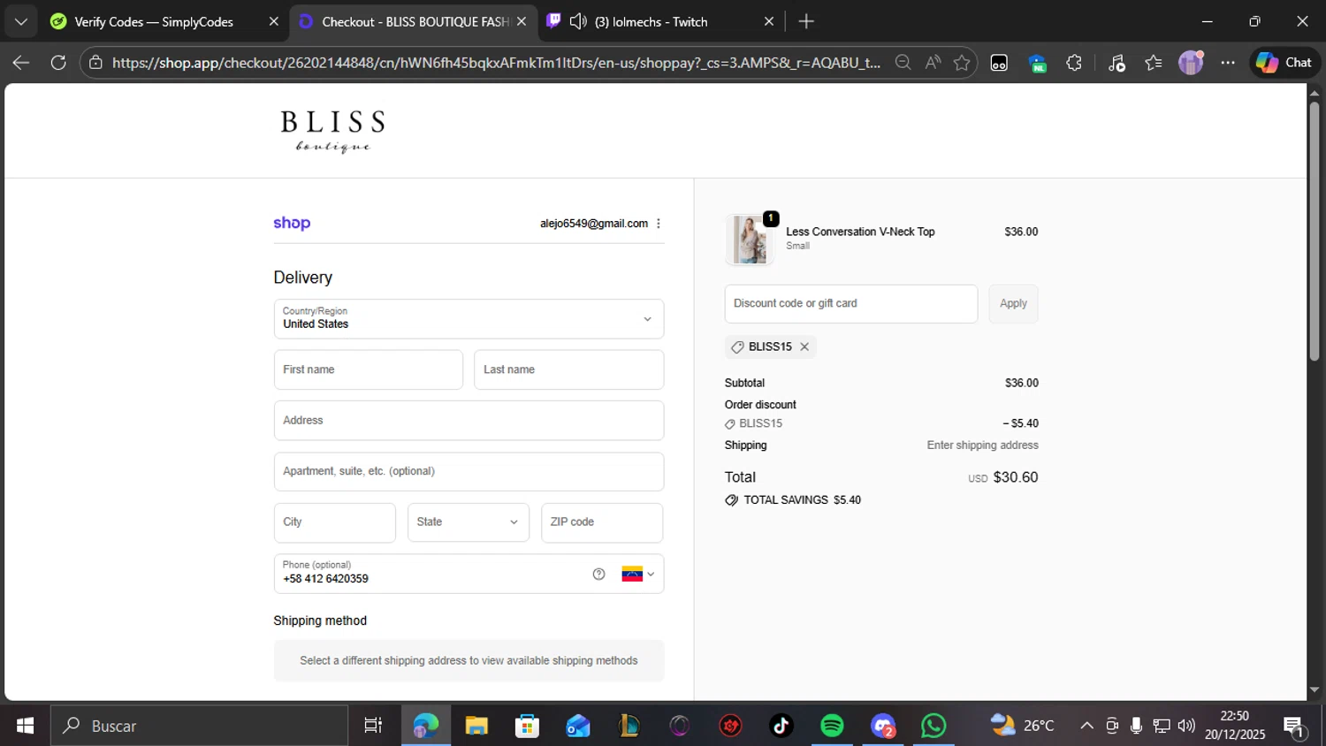Click the BLISS boutique logo

(332, 131)
